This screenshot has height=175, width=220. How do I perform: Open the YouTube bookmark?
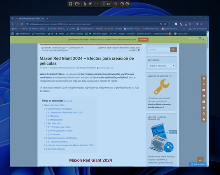pos(109,29)
